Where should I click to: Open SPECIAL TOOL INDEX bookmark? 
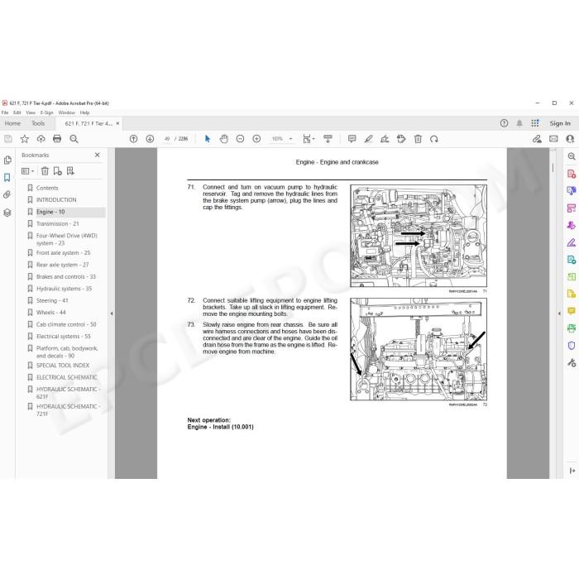(63, 366)
